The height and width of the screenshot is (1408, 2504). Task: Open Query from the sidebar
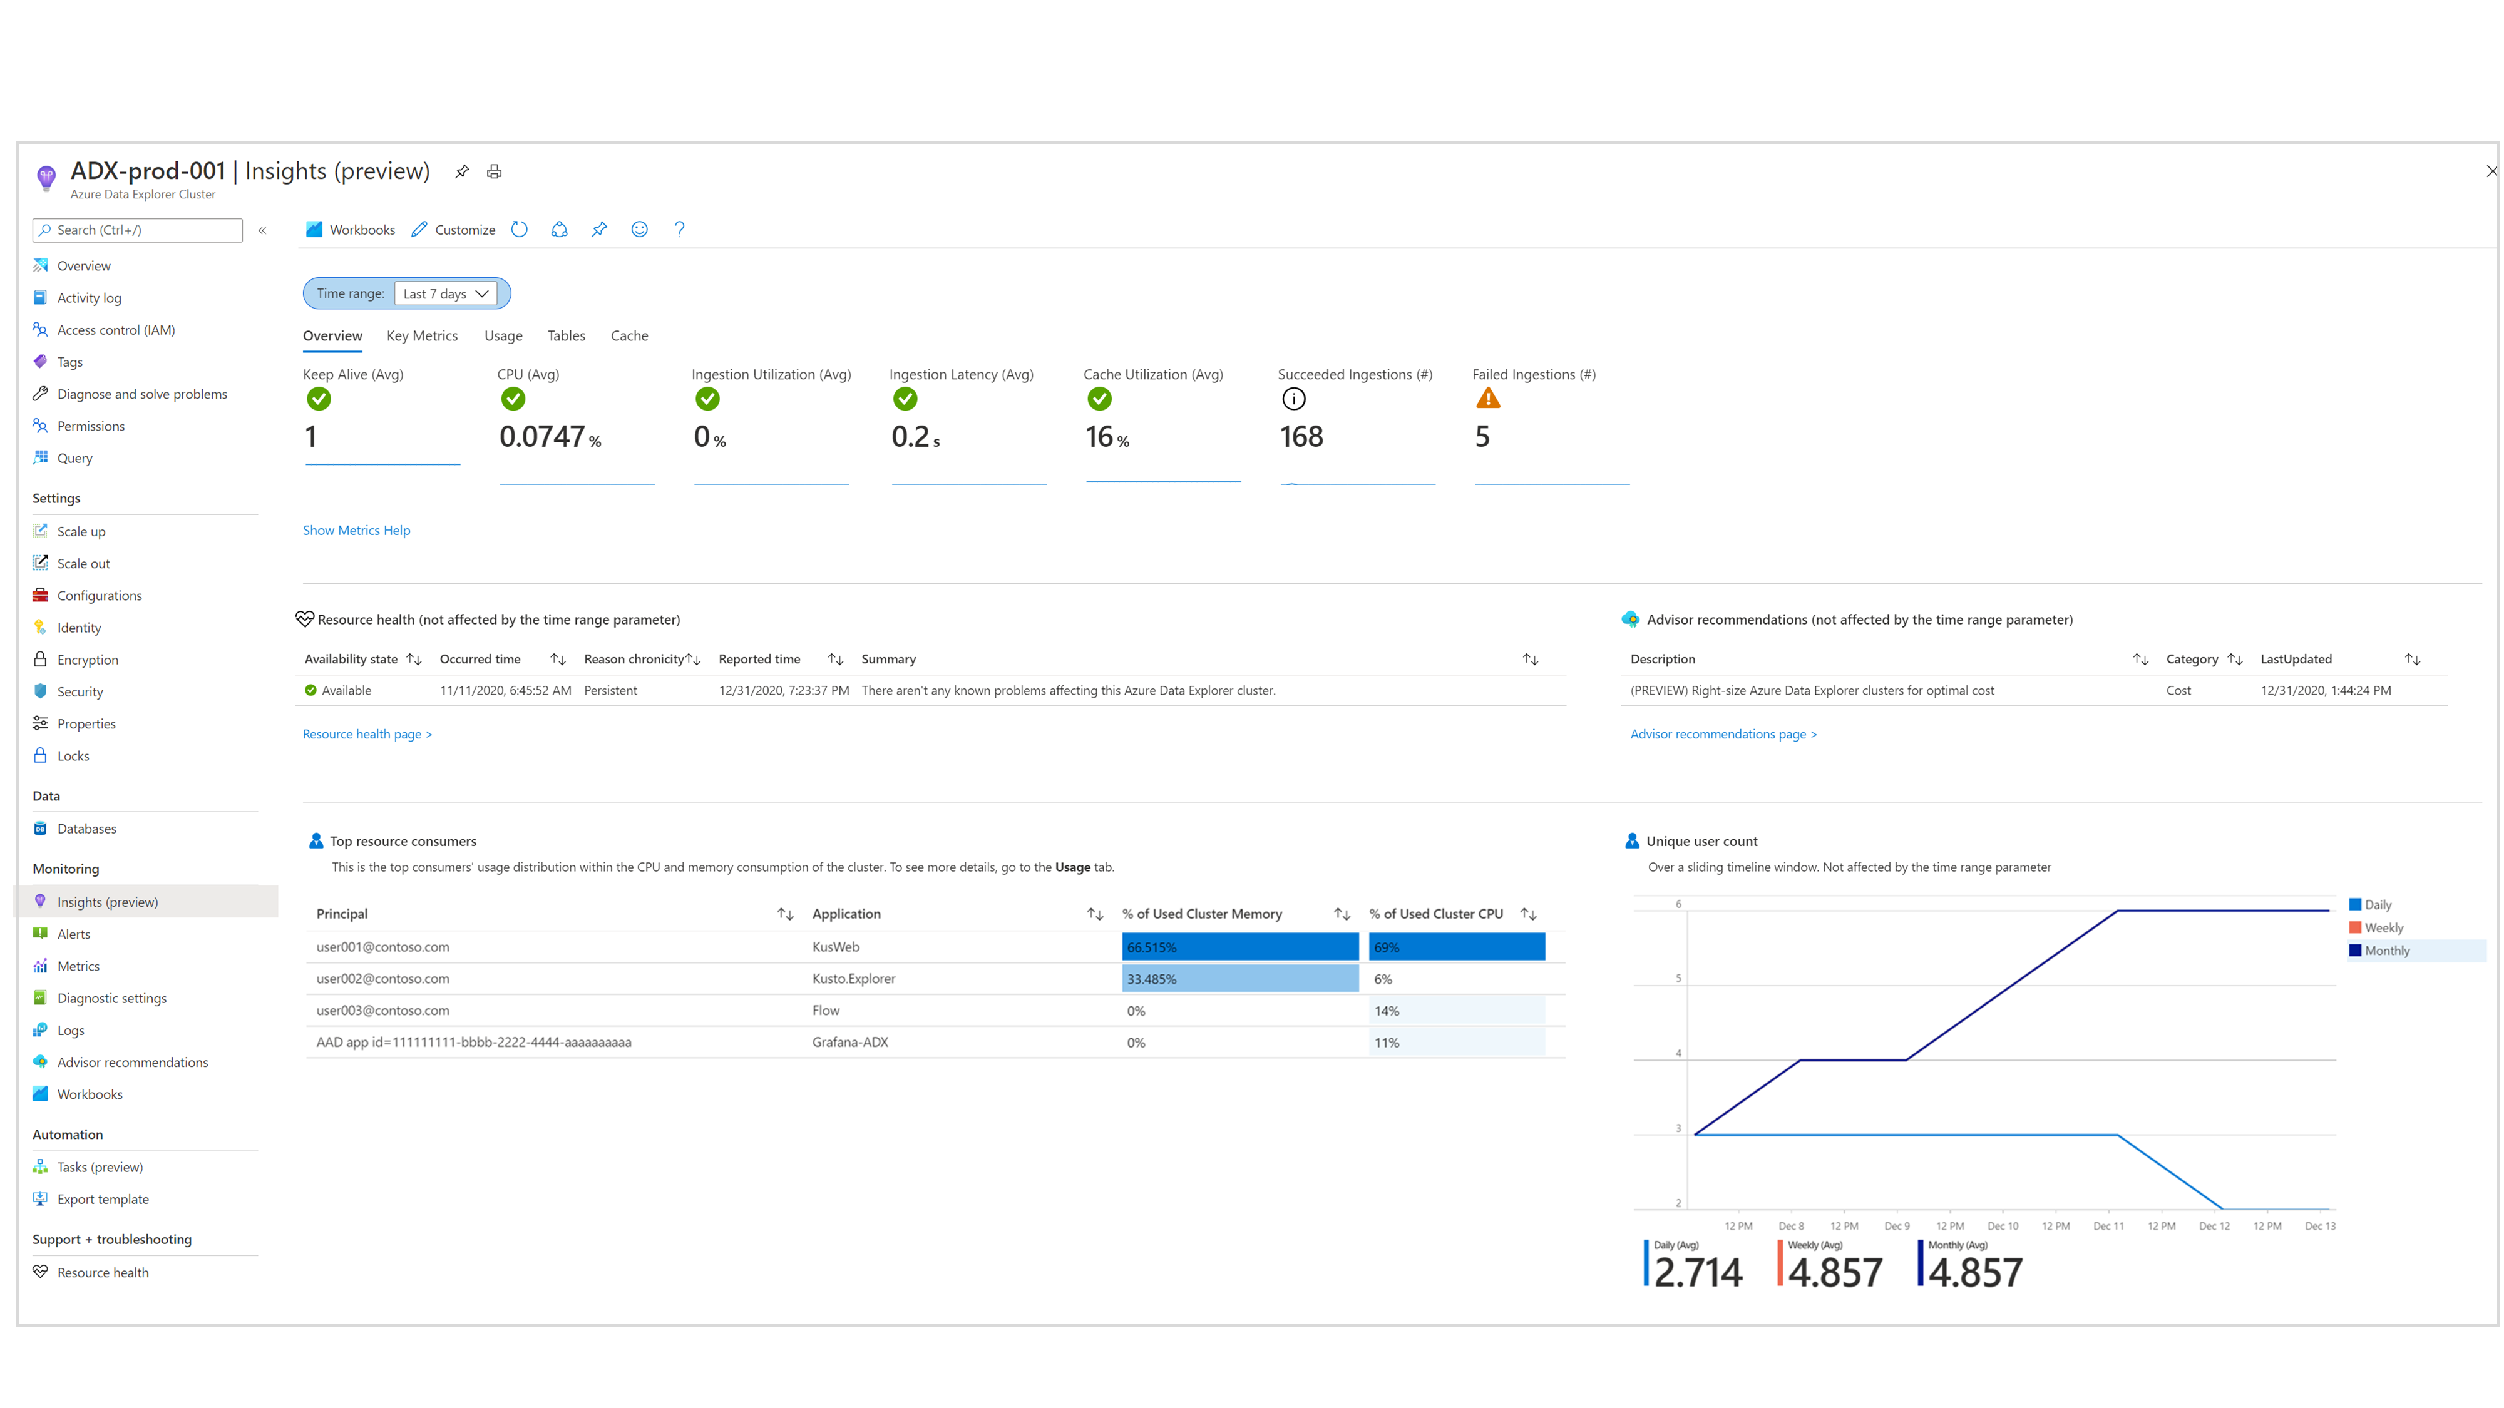[74, 457]
